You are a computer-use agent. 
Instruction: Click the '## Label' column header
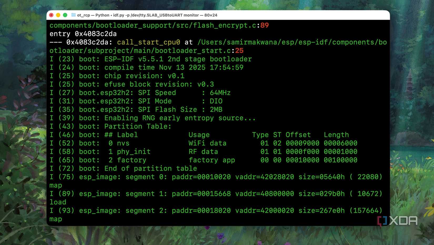(121, 135)
